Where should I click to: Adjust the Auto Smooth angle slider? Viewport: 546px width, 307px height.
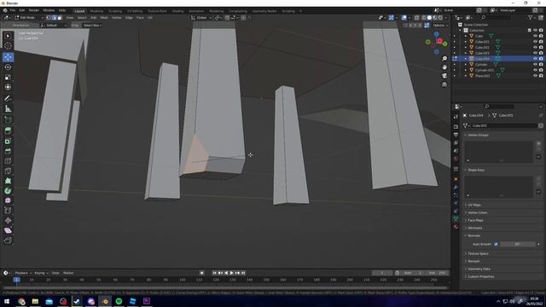[518, 244]
